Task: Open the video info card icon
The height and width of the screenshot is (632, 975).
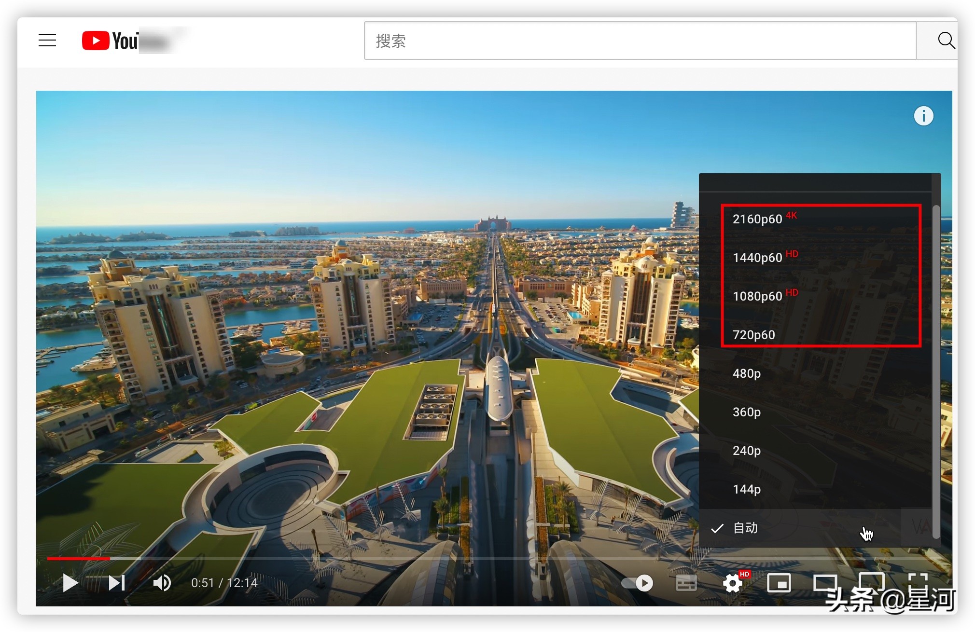Action: pos(923,116)
